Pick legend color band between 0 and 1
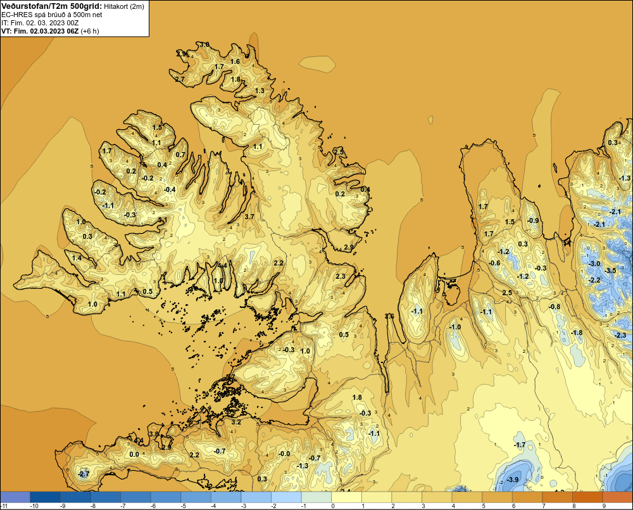Screen dimensions: 633x510 coord(346,497)
